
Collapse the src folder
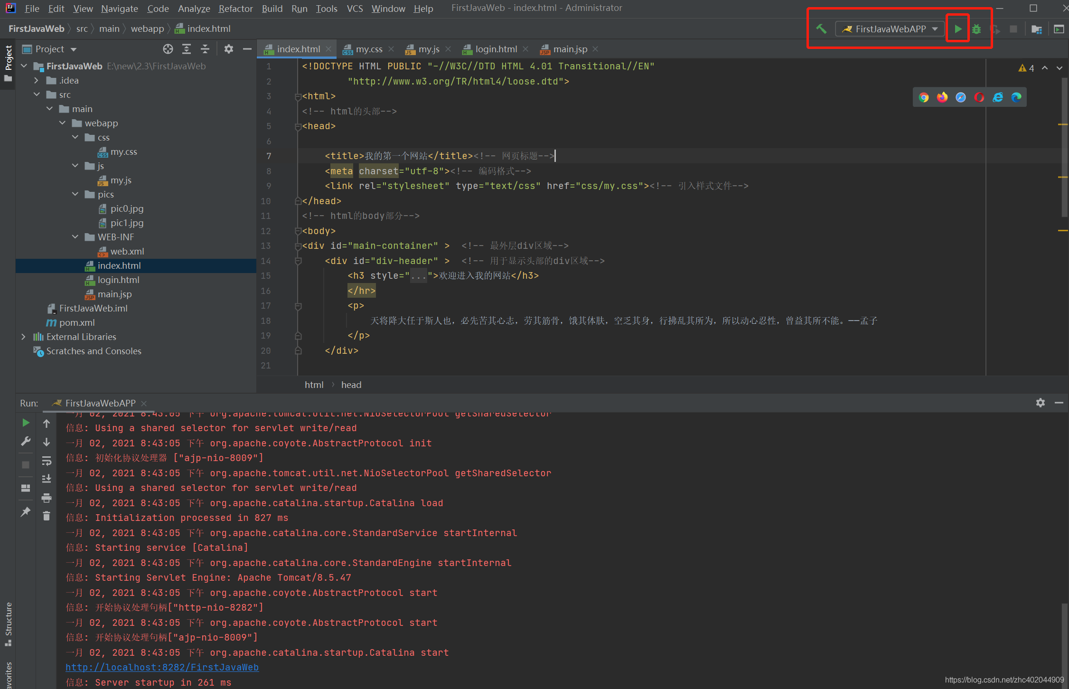pyautogui.click(x=37, y=95)
